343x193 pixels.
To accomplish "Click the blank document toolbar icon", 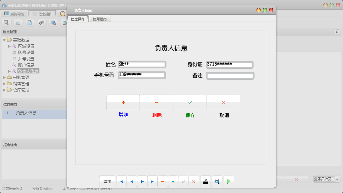I will [x=30, y=22].
